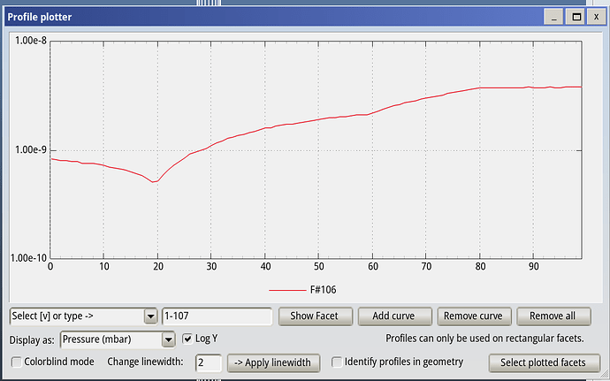Enable Colorblind mode checkbox
Screen dimensions: 610x381
point(16,362)
